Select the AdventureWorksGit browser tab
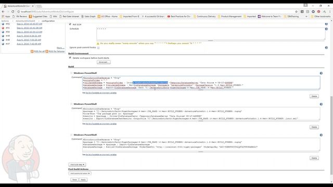Screen dimensions: 333x187 [x=18, y=6]
